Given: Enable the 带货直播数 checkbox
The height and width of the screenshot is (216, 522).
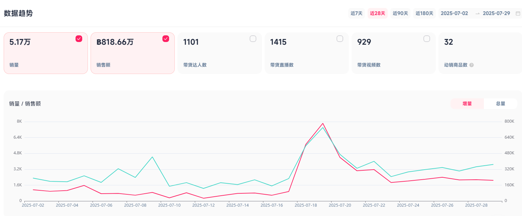Looking at the screenshot, I should pyautogui.click(x=340, y=39).
